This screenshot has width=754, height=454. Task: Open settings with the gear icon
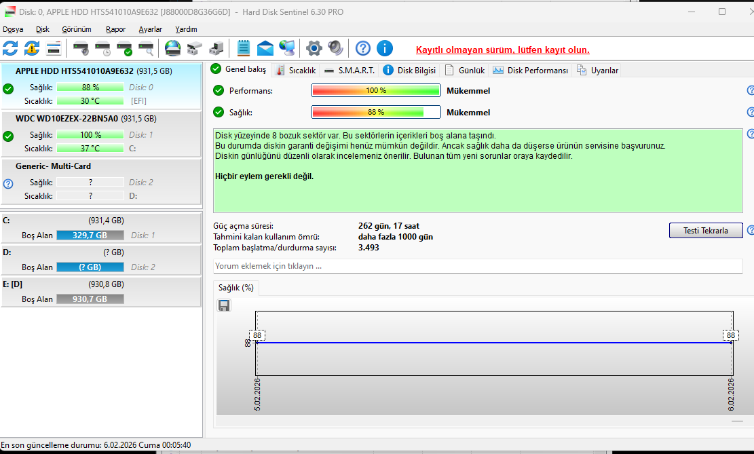pos(314,48)
